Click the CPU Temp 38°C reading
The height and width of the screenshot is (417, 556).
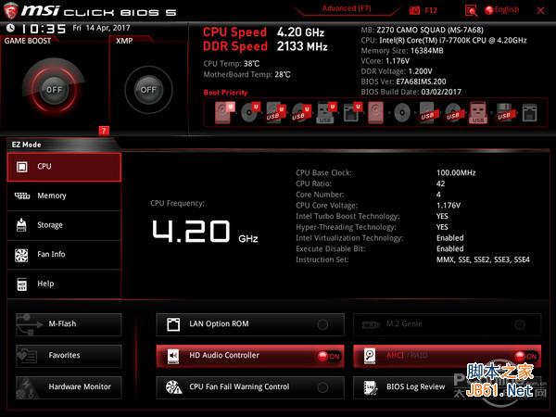(x=232, y=64)
